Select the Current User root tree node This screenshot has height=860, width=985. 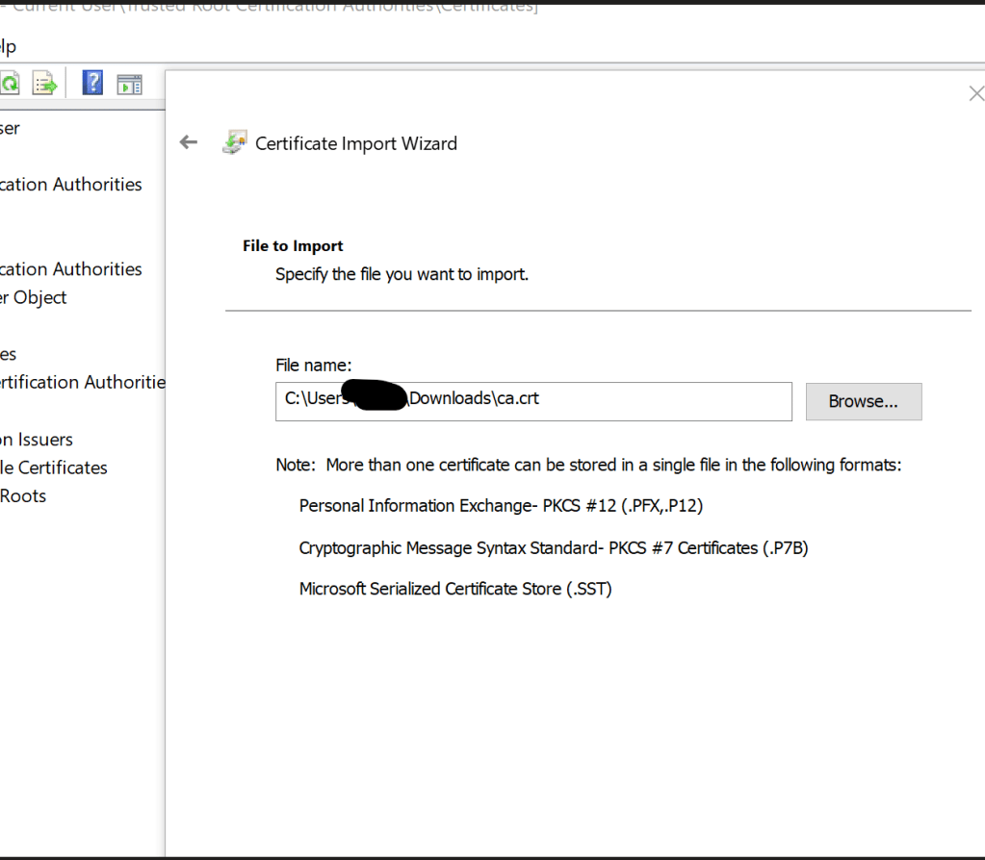[10, 128]
